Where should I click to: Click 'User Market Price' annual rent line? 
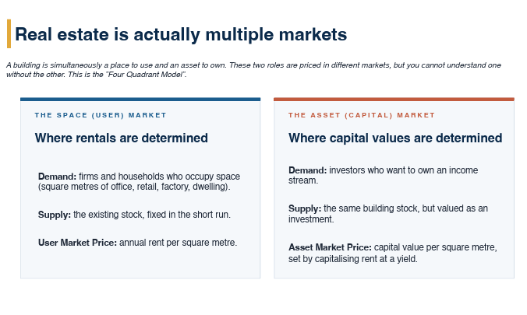(x=137, y=243)
